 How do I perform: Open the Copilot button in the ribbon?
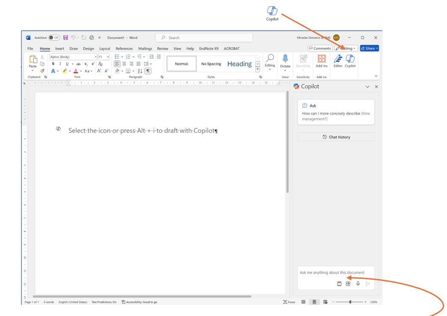(350, 61)
